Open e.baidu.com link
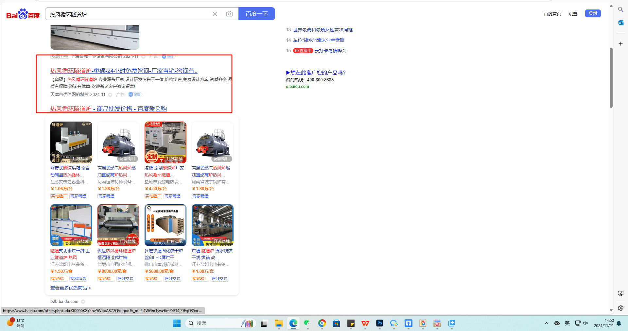The height and width of the screenshot is (331, 628). (x=297, y=87)
